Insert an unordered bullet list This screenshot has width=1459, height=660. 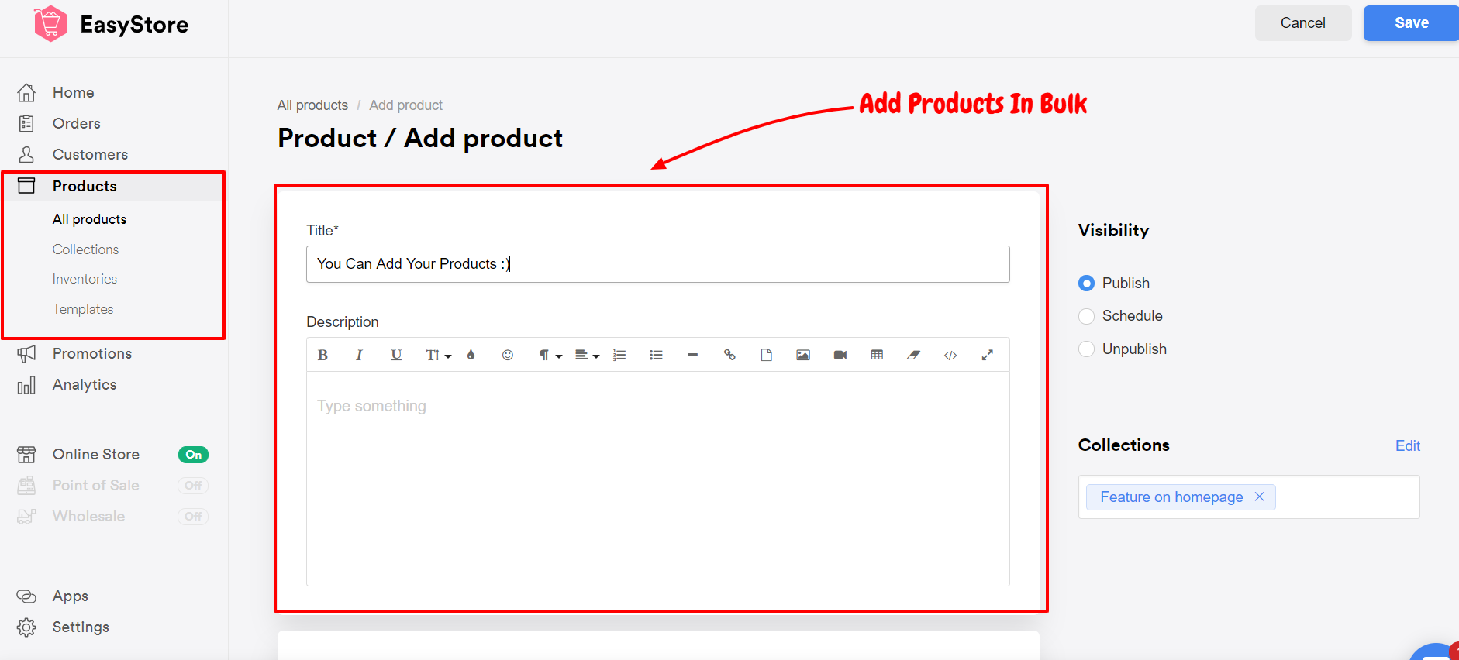coord(656,355)
